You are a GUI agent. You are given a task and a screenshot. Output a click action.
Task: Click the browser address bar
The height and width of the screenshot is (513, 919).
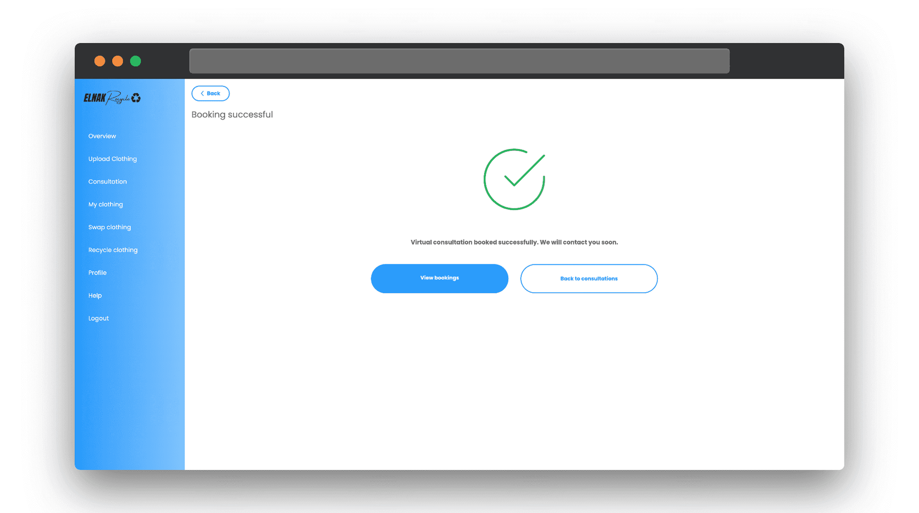click(459, 61)
